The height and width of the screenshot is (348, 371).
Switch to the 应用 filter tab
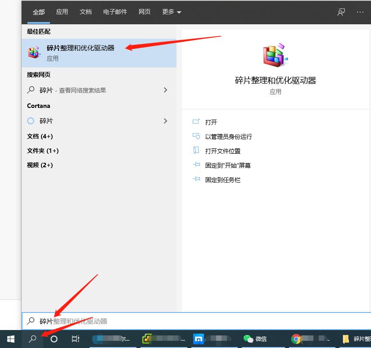(x=62, y=12)
